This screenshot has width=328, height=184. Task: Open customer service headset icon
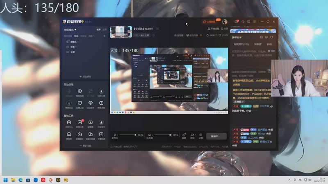243,22
